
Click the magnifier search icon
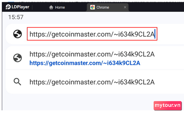[x=17, y=82]
